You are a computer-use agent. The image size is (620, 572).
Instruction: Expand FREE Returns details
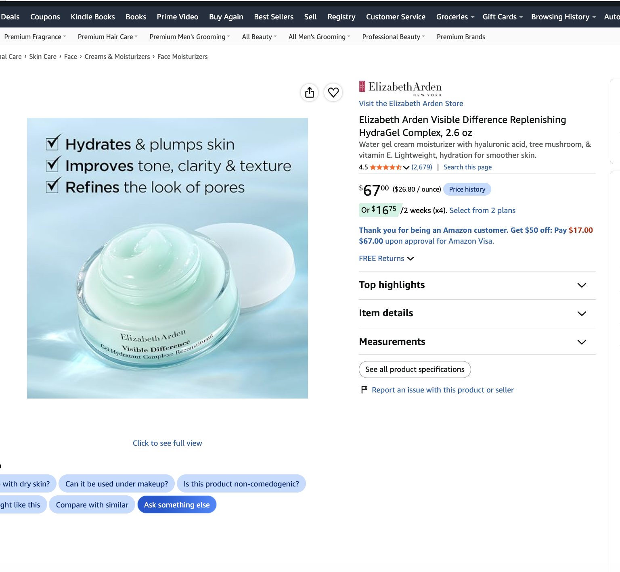click(x=386, y=259)
